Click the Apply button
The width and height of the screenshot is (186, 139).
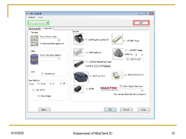tap(143, 110)
